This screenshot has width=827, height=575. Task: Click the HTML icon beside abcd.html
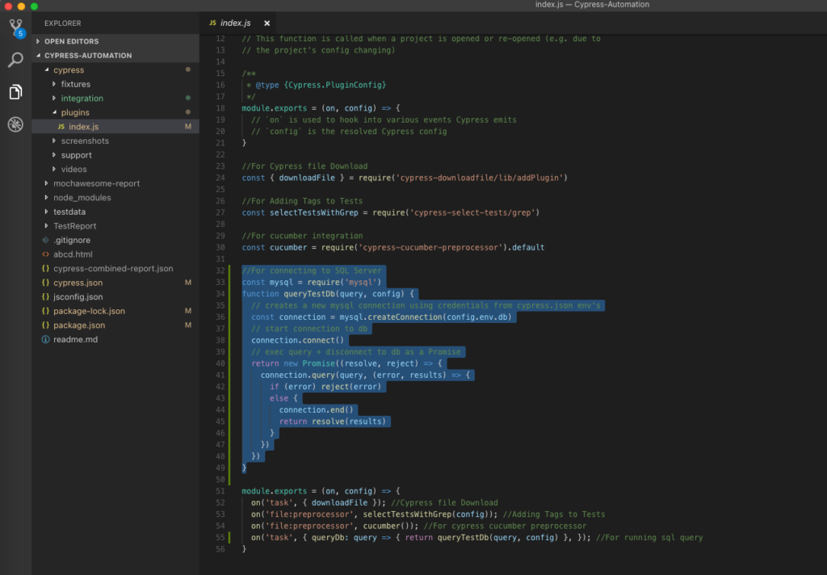[44, 254]
